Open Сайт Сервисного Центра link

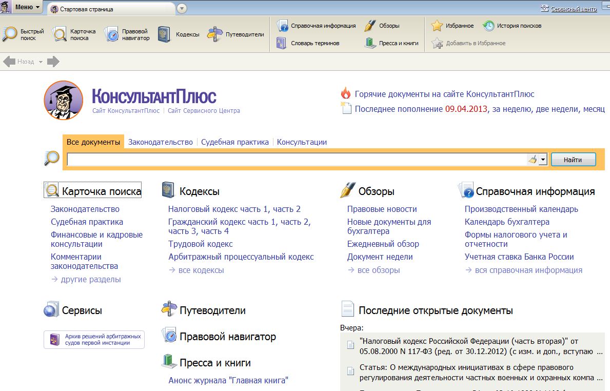click(204, 110)
